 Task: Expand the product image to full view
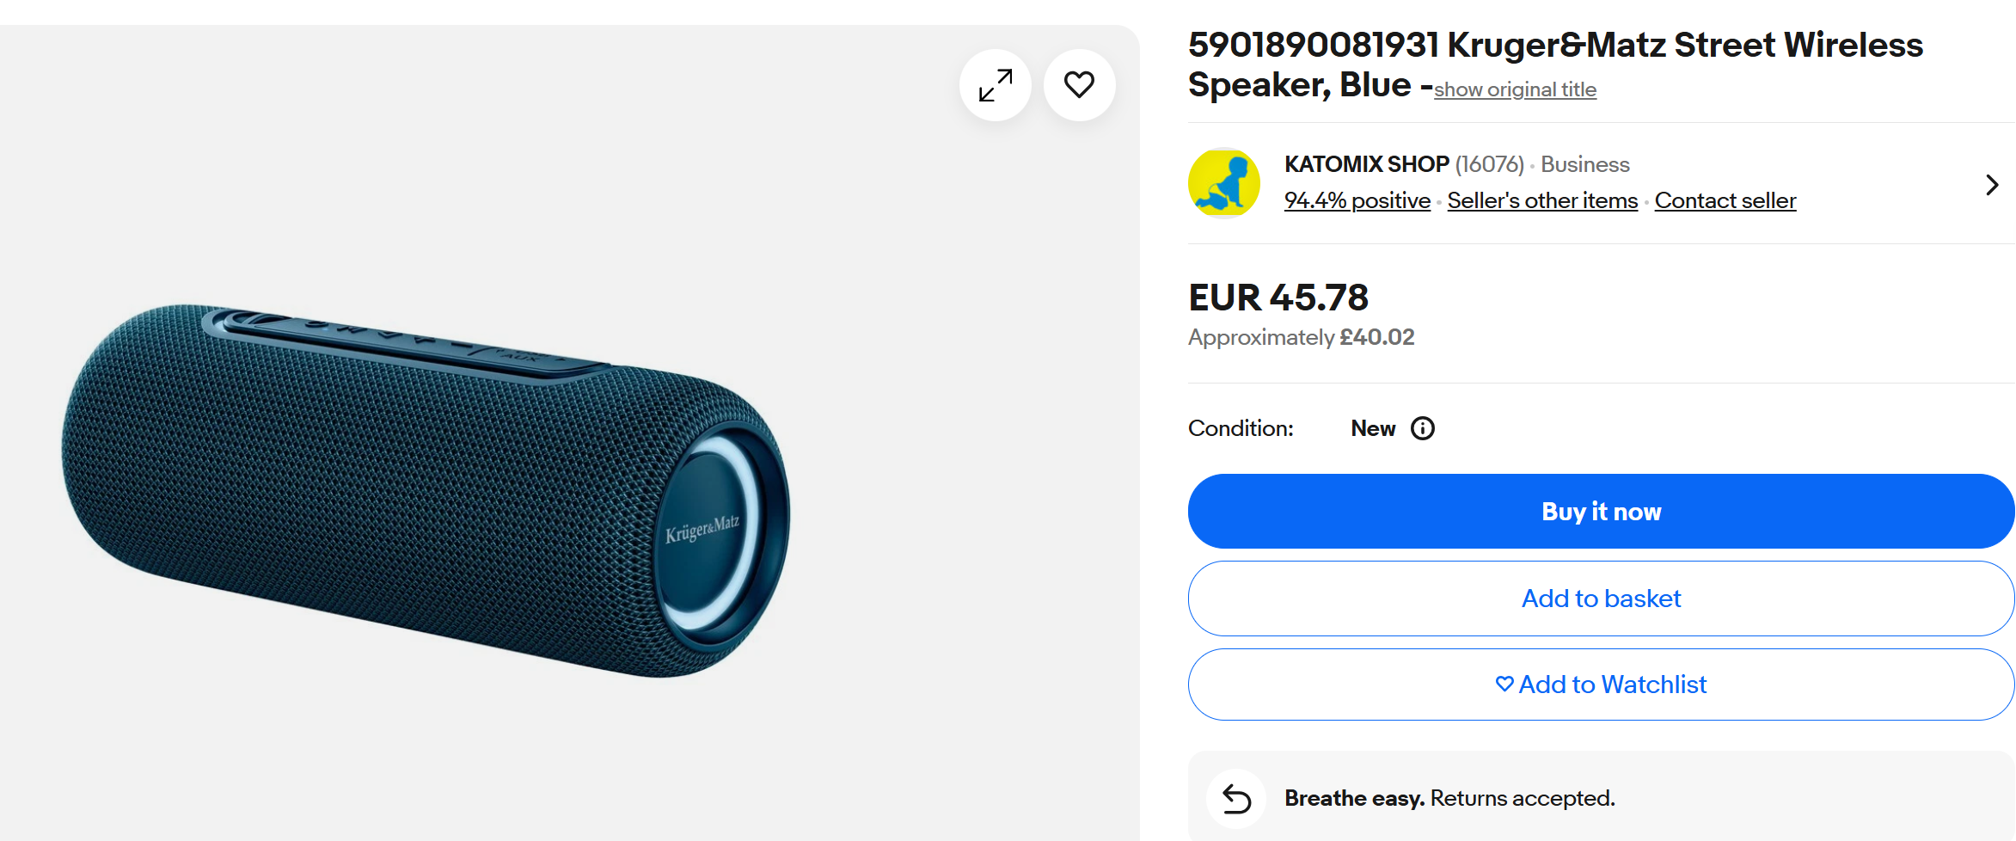click(996, 85)
